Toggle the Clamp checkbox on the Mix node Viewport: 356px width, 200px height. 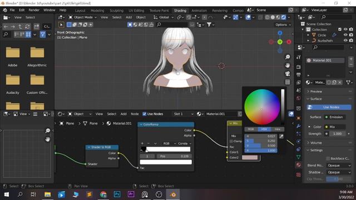231,141
